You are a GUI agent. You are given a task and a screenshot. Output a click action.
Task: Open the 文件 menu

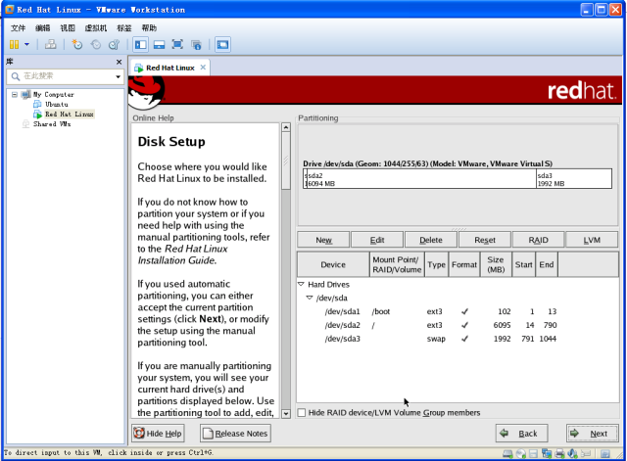click(x=18, y=28)
